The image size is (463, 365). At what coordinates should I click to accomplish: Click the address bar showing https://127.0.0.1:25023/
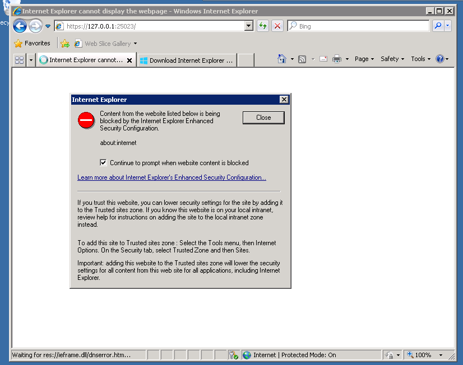click(x=150, y=26)
